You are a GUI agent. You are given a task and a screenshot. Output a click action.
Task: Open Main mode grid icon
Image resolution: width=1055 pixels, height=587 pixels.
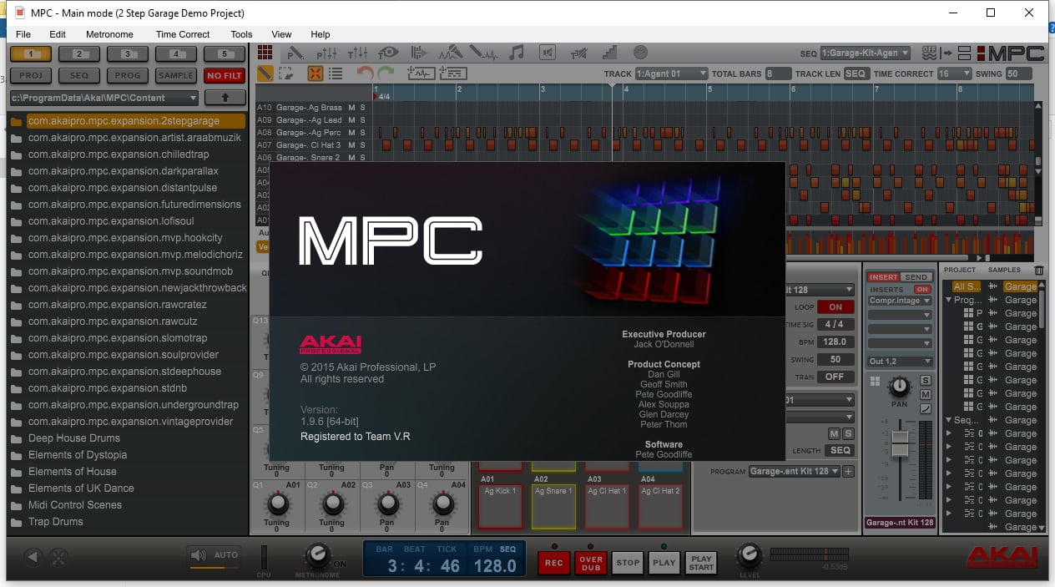point(265,53)
